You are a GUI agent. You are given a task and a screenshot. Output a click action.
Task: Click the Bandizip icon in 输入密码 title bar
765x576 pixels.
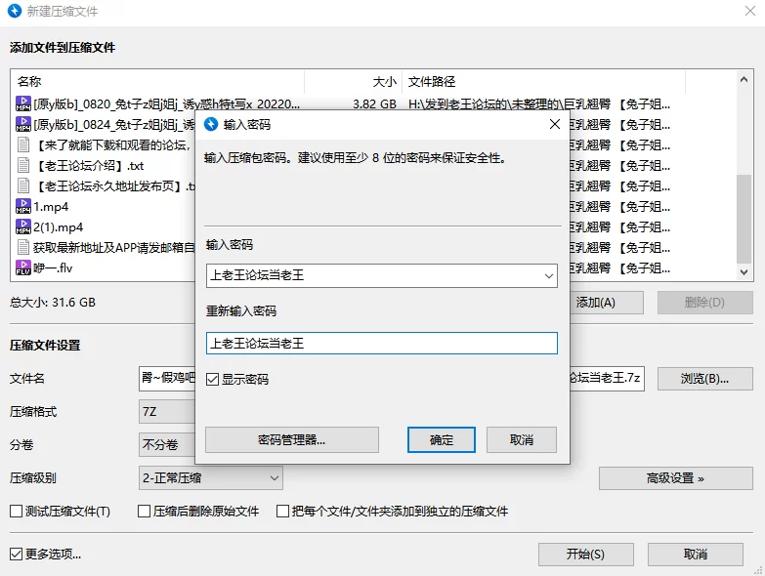[210, 124]
